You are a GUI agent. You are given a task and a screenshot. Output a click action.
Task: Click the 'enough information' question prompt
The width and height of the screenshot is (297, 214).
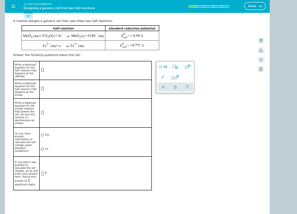[25, 142]
